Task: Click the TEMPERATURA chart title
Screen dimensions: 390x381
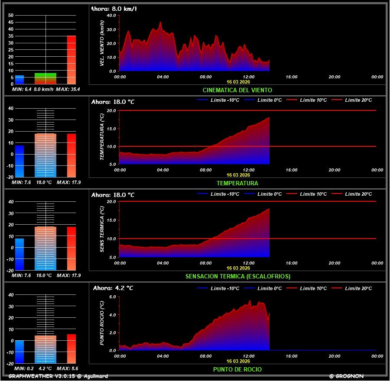Action: point(237,183)
